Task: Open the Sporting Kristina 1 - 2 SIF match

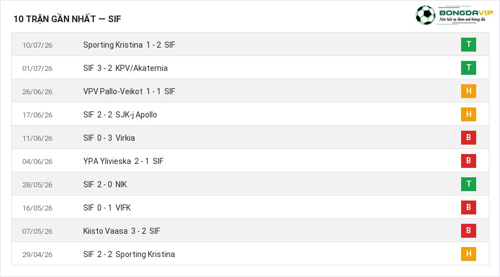Action: pyautogui.click(x=129, y=45)
